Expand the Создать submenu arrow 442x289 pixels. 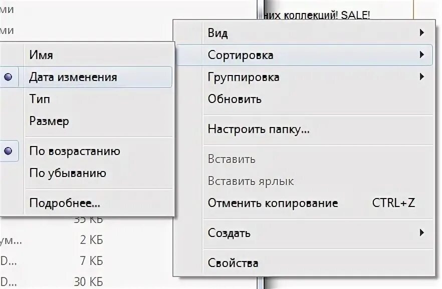(x=422, y=233)
